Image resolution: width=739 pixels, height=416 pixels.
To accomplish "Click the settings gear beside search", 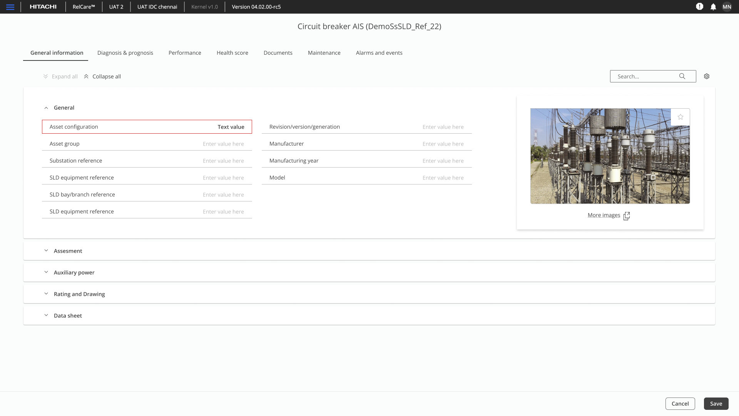I will coord(707,76).
